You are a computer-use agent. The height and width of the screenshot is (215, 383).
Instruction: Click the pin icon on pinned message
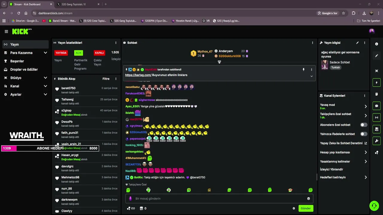tap(303, 70)
